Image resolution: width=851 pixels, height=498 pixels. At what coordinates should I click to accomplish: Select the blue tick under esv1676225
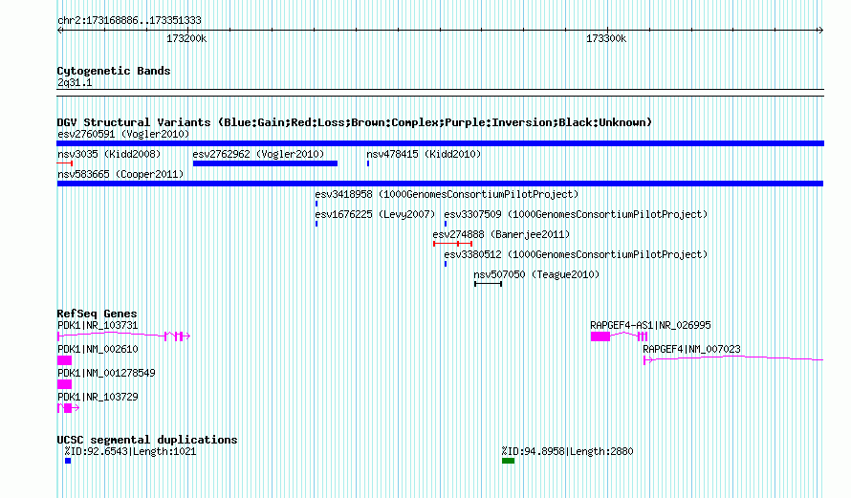(x=316, y=224)
